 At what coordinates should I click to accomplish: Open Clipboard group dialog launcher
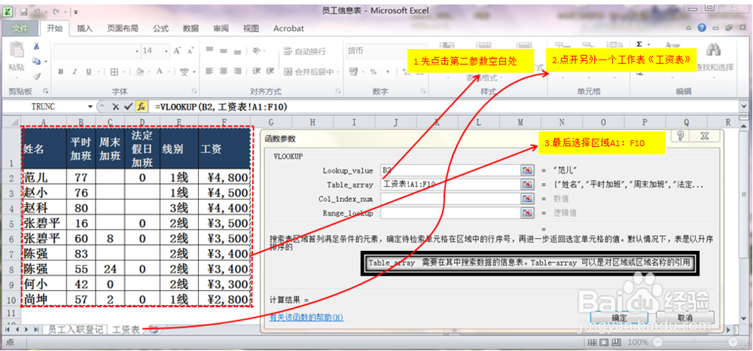point(46,90)
